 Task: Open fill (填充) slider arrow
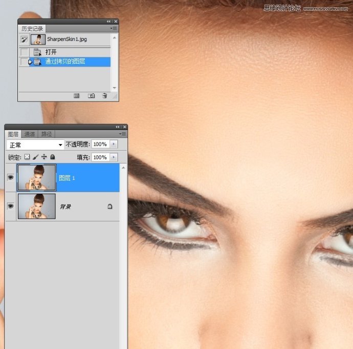(x=114, y=157)
